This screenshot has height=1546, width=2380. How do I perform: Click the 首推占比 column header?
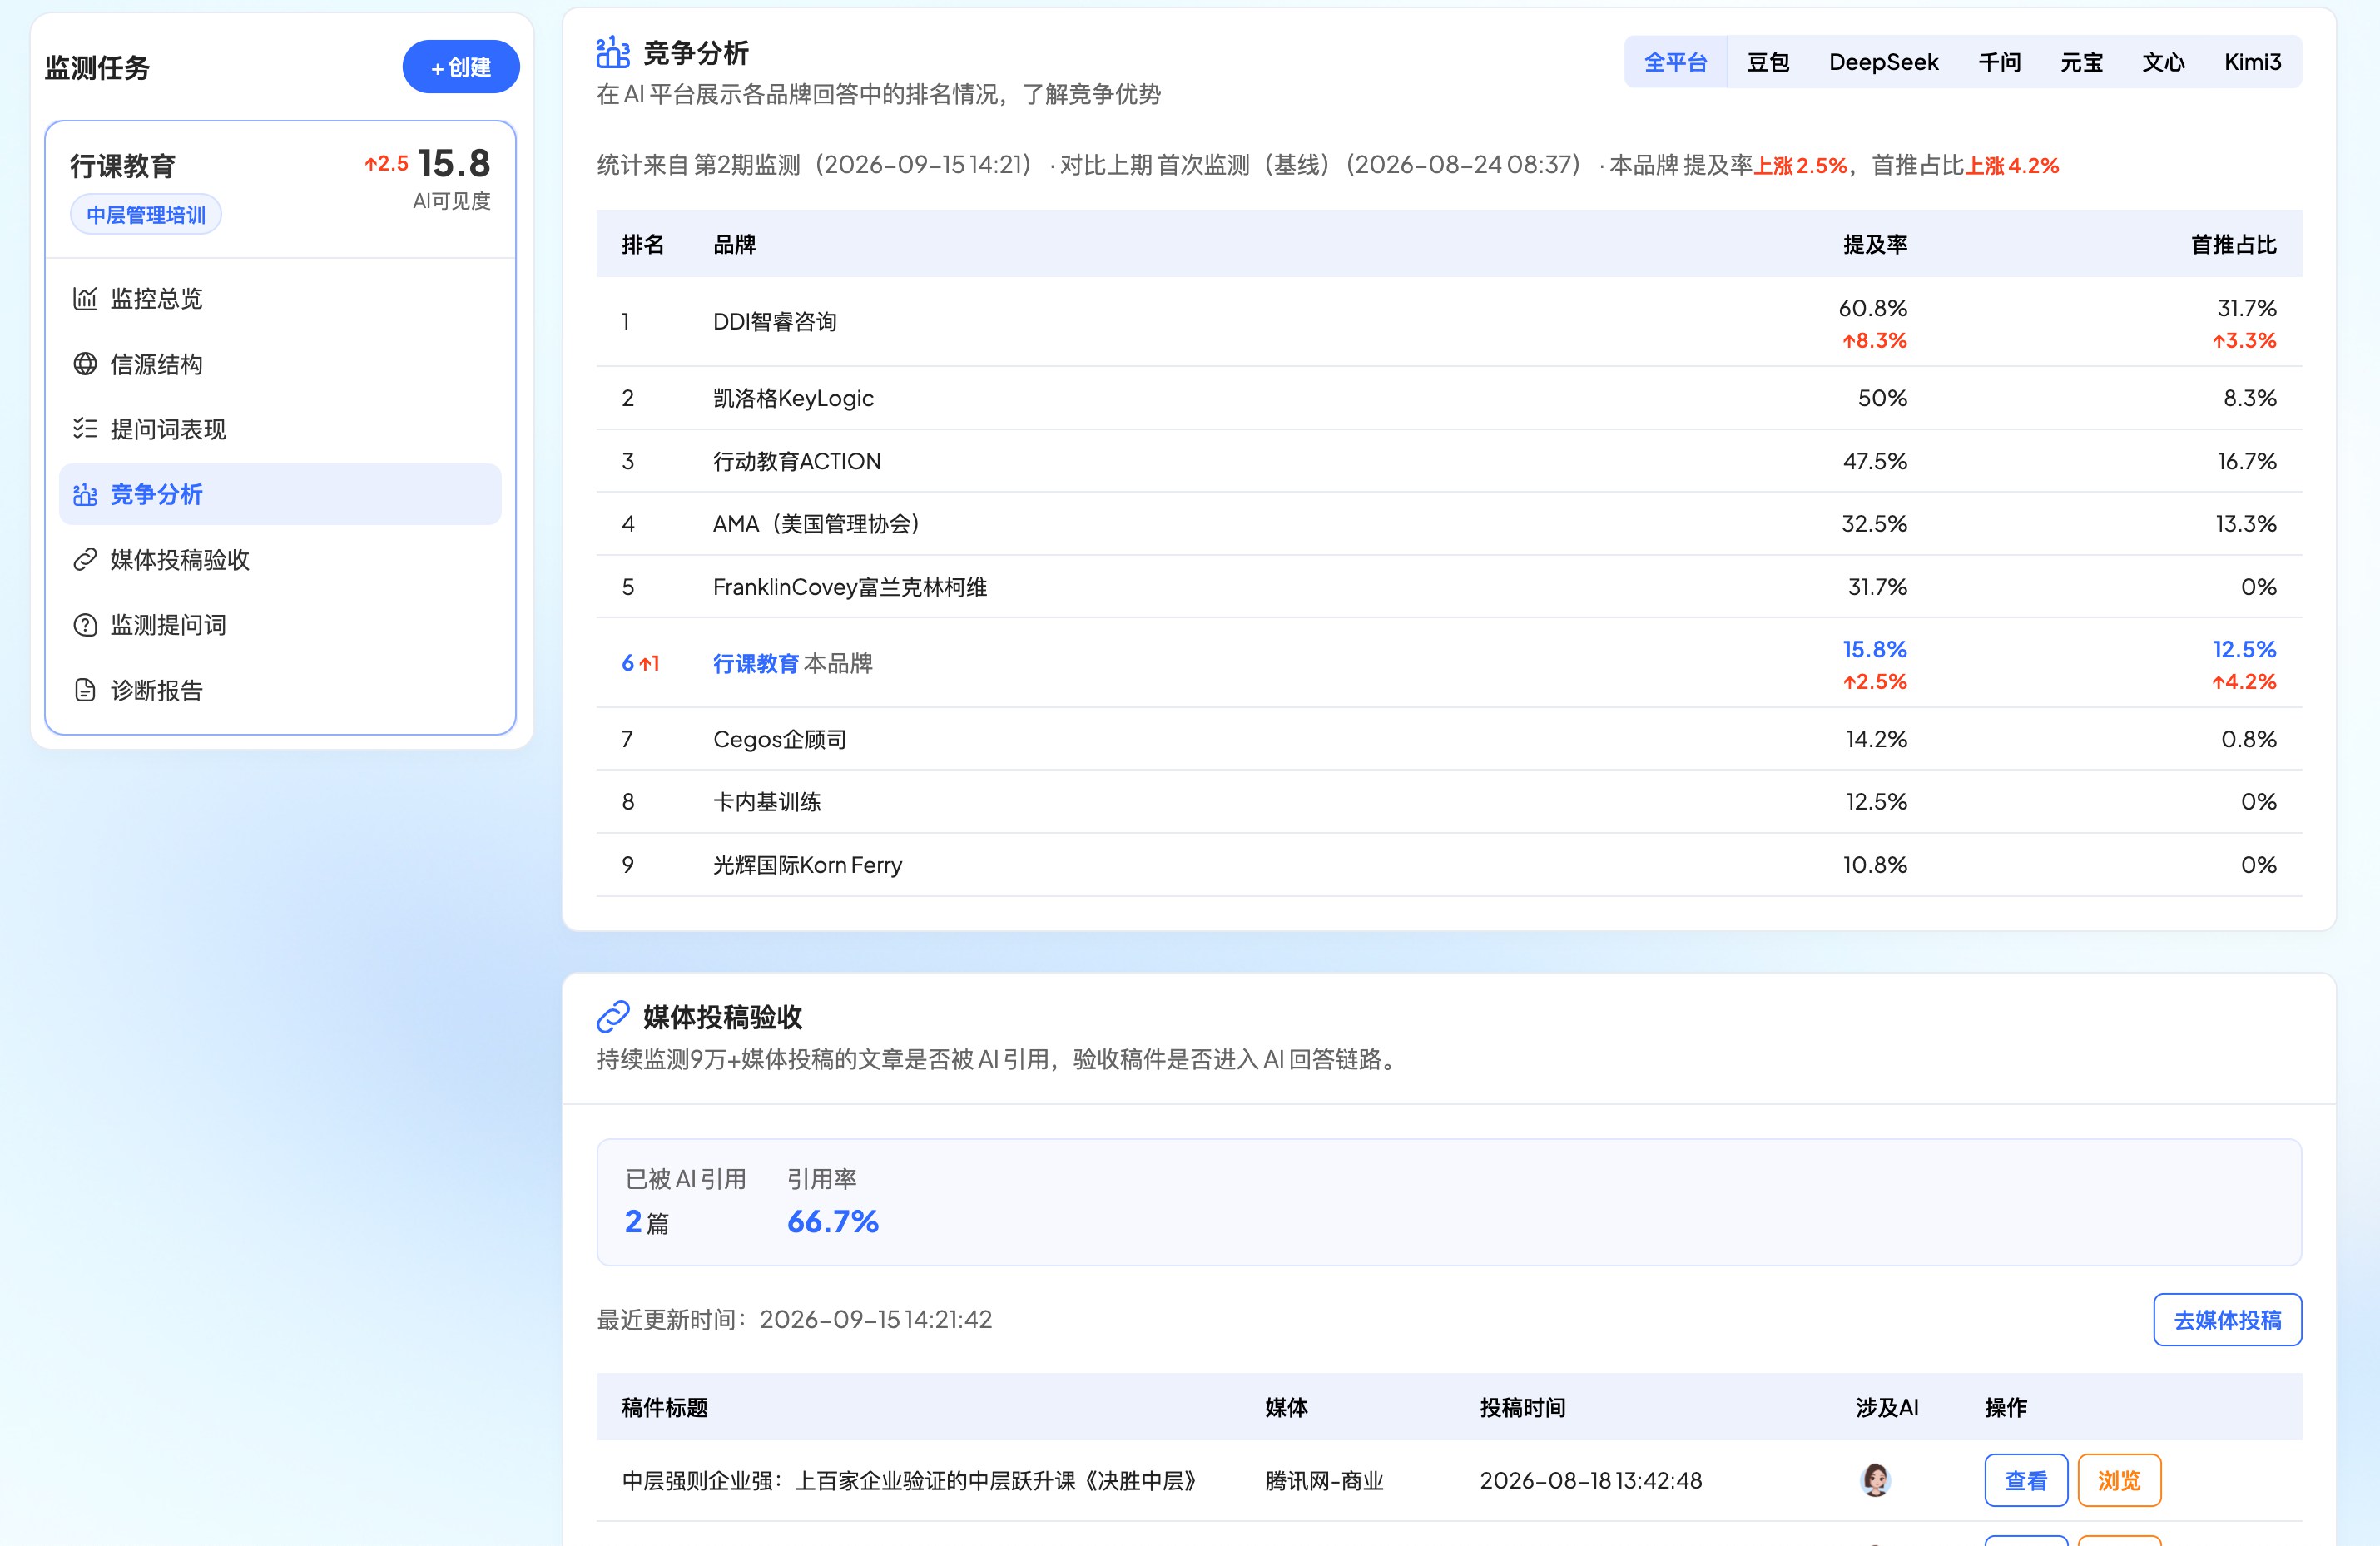coord(2233,244)
